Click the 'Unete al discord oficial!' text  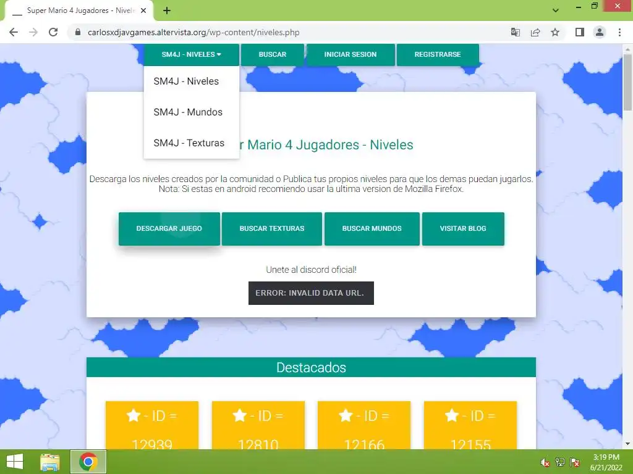click(311, 270)
